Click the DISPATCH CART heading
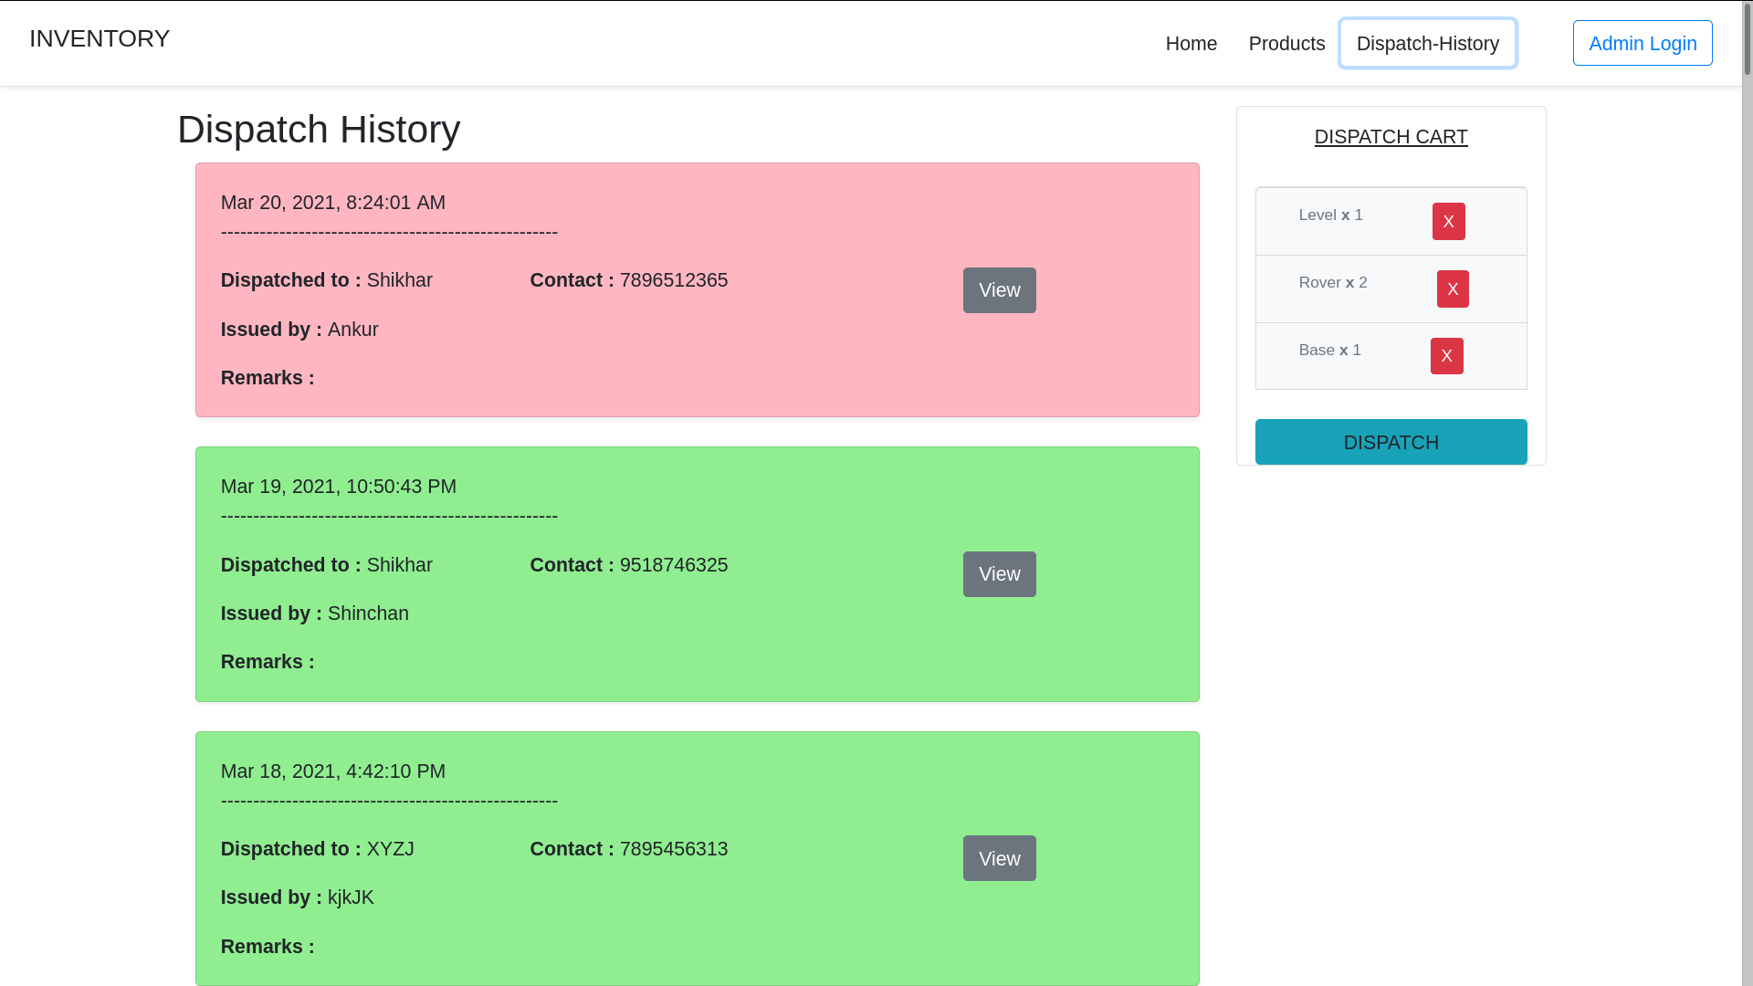Screen dimensions: 1753x986 pyautogui.click(x=1391, y=136)
